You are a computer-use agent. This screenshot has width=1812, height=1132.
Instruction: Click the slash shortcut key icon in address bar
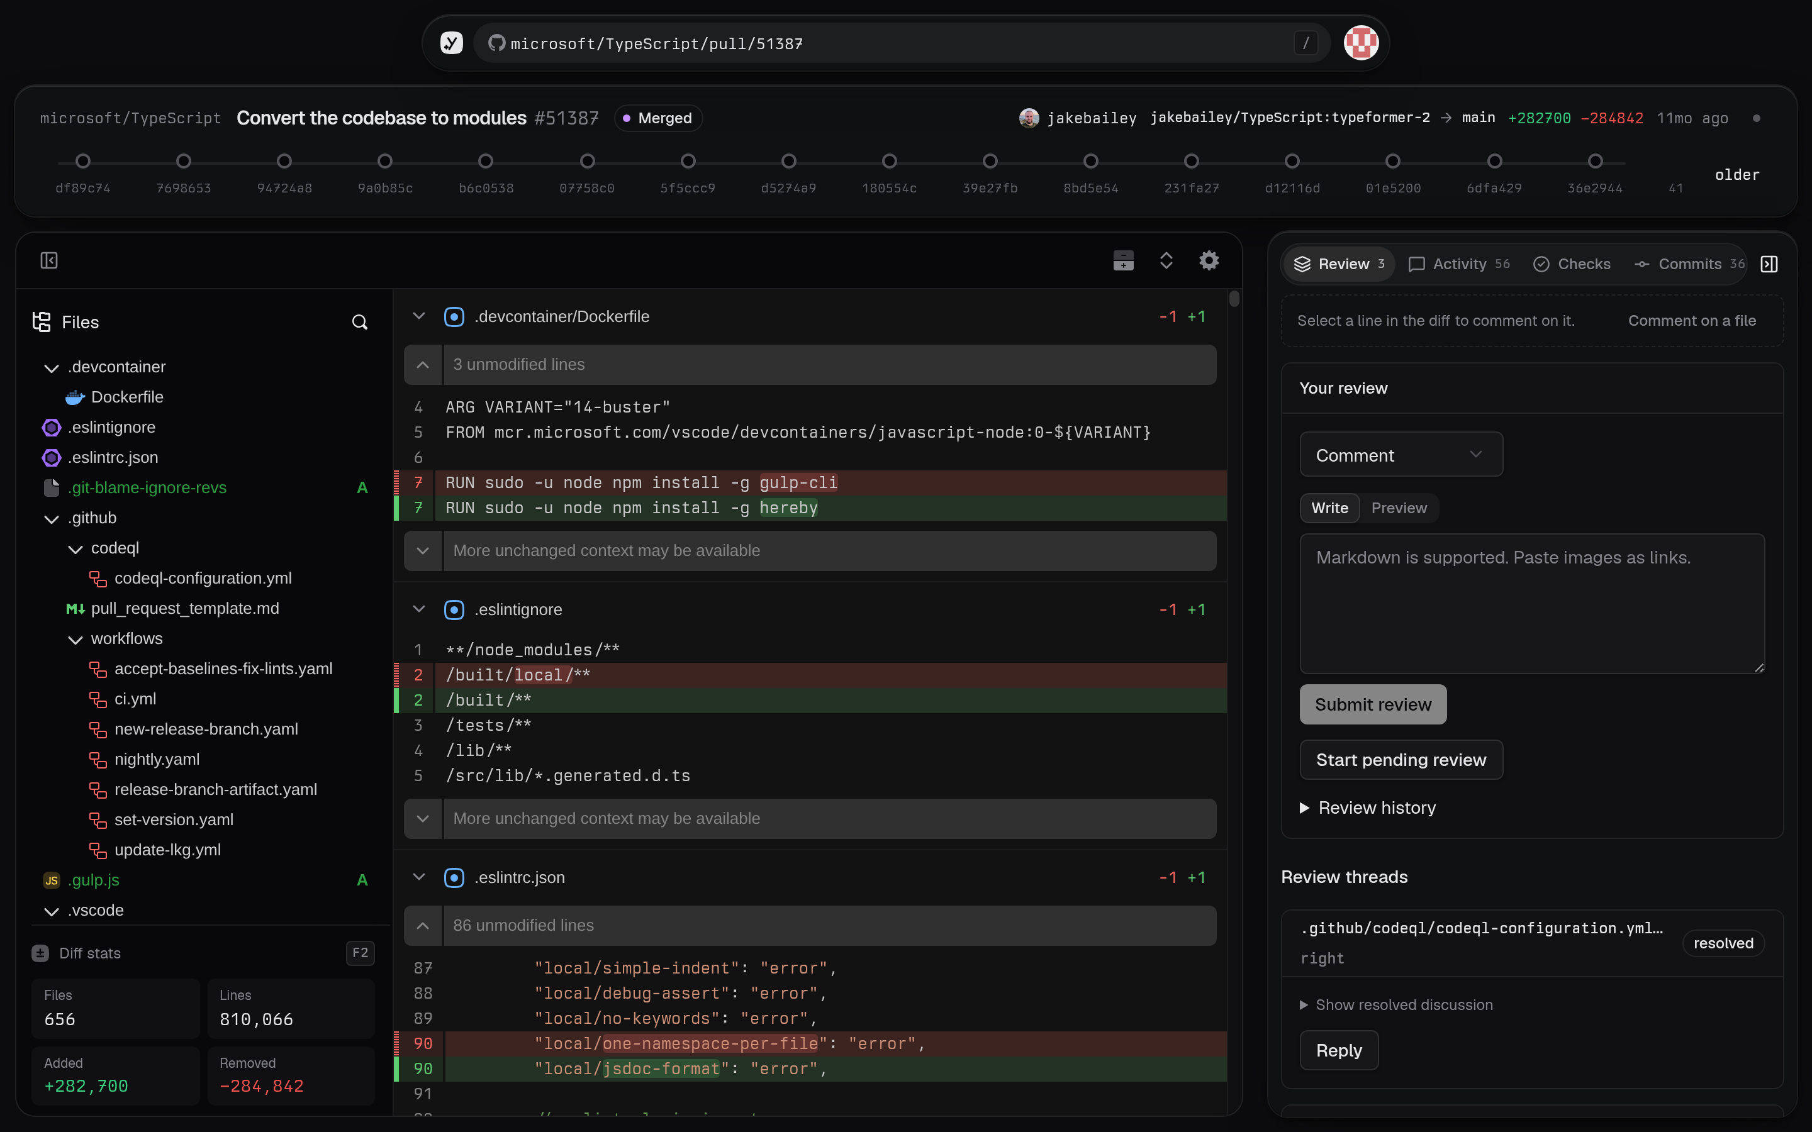tap(1306, 43)
